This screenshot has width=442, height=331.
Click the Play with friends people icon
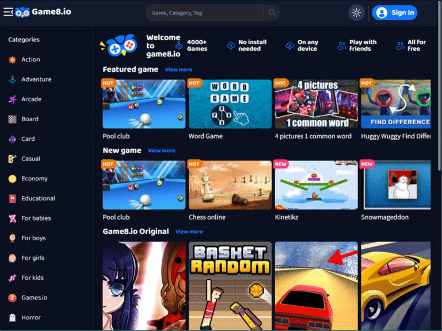[x=342, y=45]
